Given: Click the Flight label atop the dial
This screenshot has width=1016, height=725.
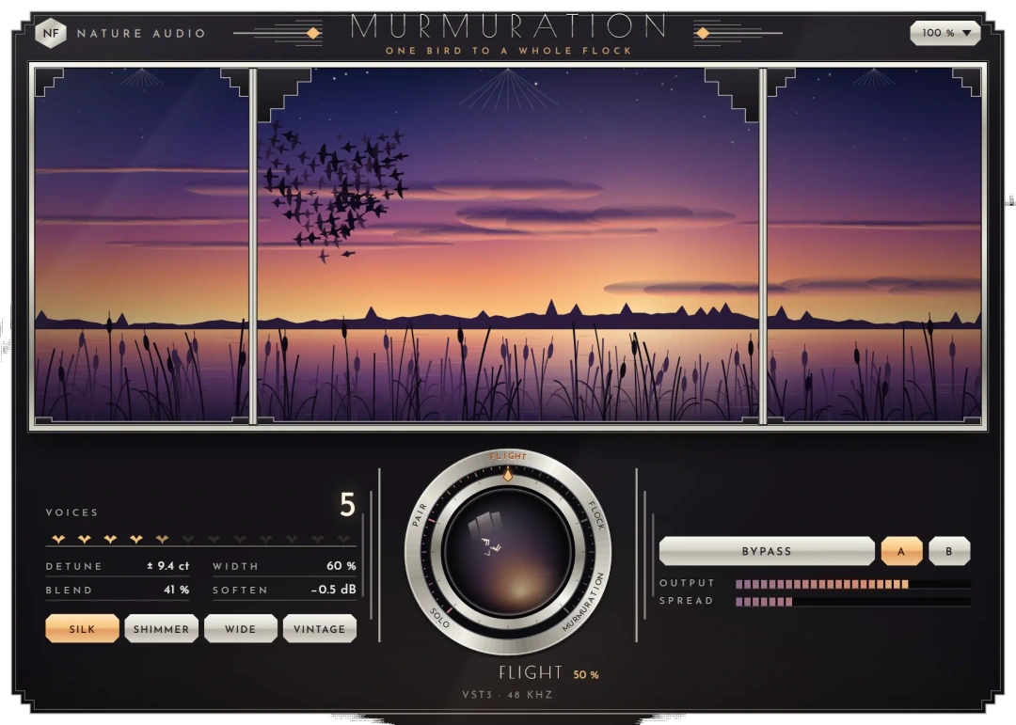Looking at the screenshot, I should [x=508, y=457].
